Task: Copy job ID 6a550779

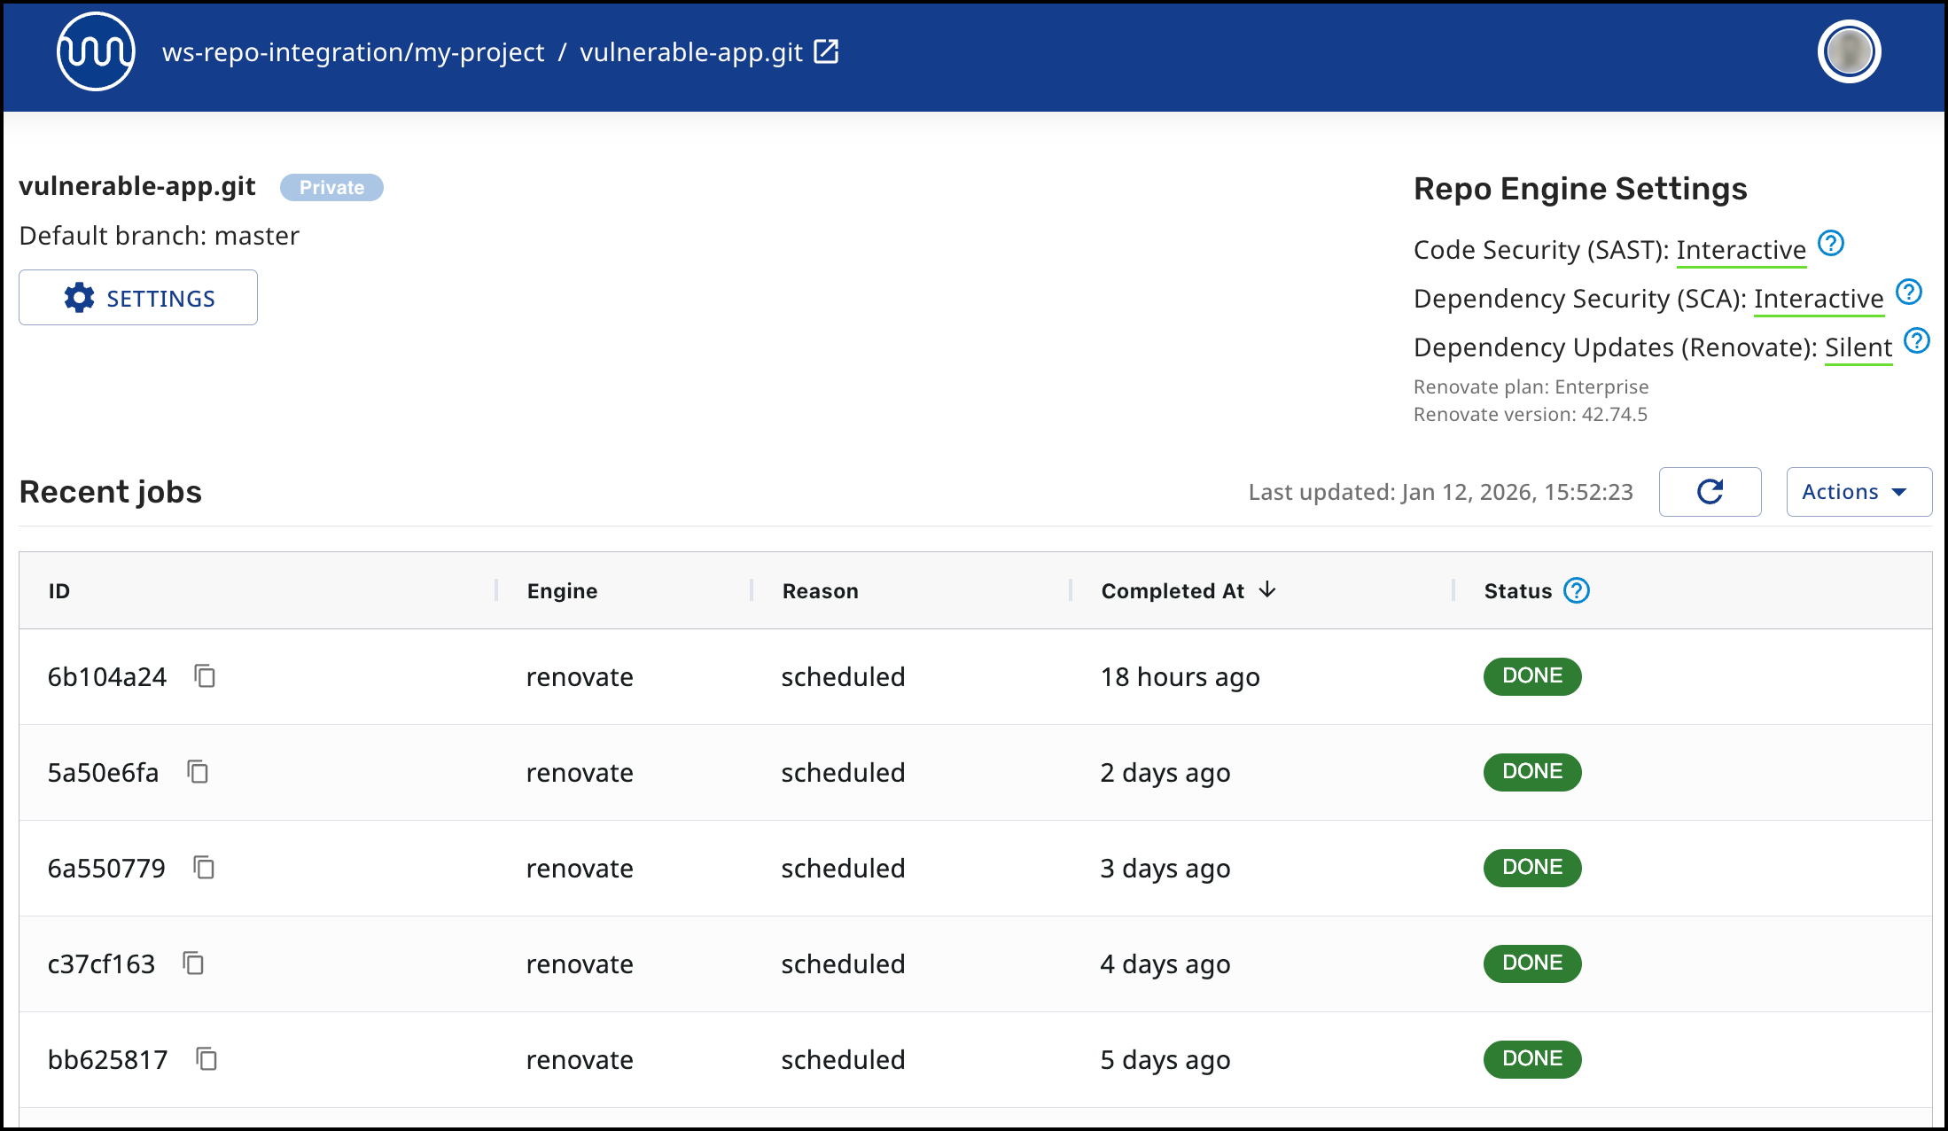Action: click(204, 868)
